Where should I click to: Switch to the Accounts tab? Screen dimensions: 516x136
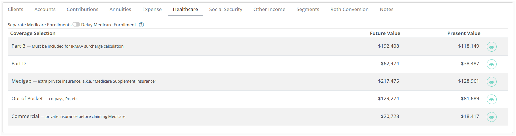(x=45, y=9)
